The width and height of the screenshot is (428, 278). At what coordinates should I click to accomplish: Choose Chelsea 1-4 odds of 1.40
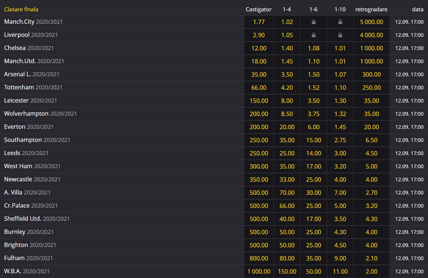(287, 48)
